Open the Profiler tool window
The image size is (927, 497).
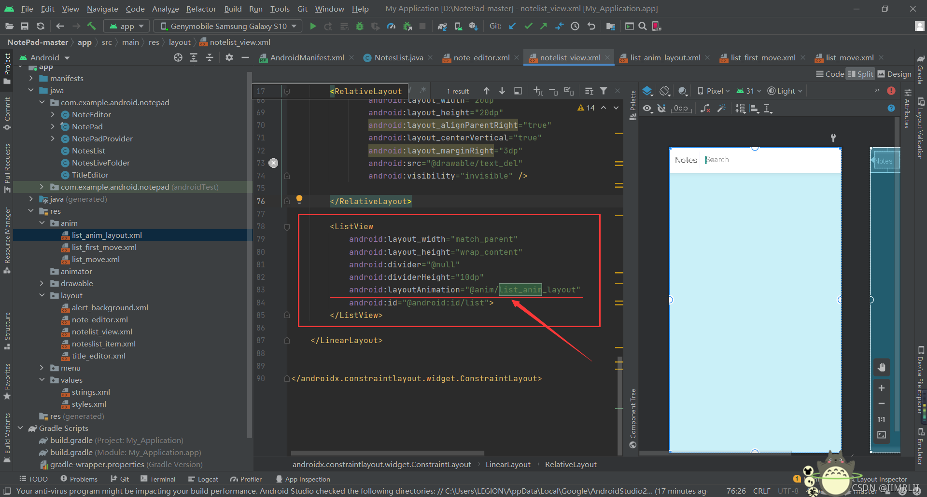[x=246, y=479]
